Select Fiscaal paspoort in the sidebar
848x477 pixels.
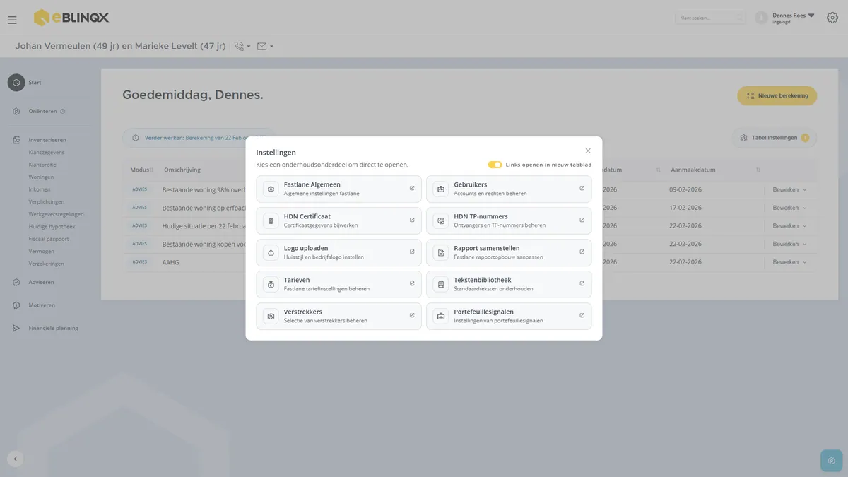point(49,239)
